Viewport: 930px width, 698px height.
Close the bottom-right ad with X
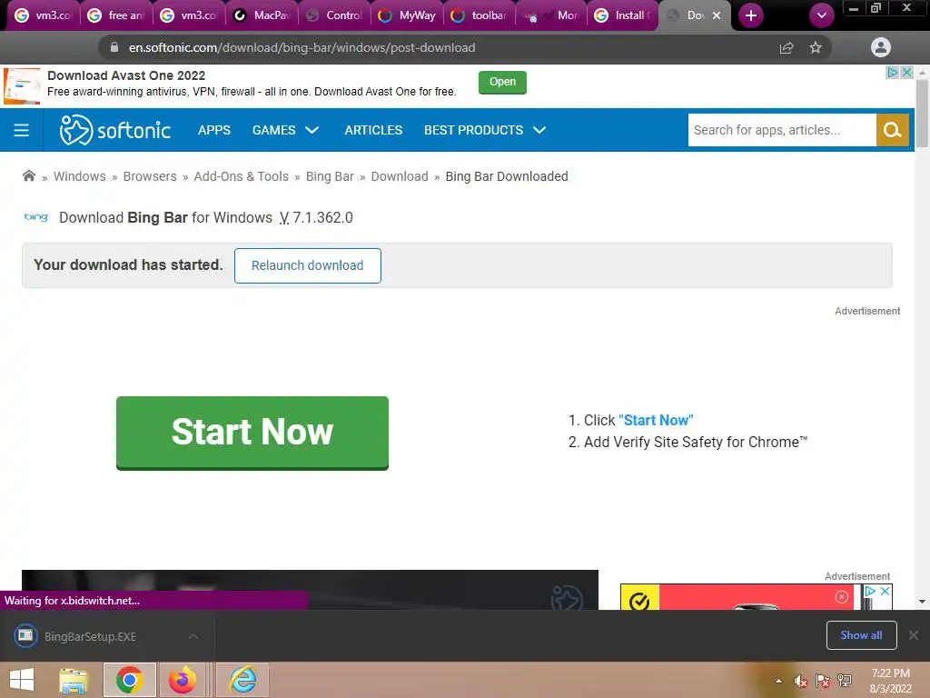tap(885, 591)
